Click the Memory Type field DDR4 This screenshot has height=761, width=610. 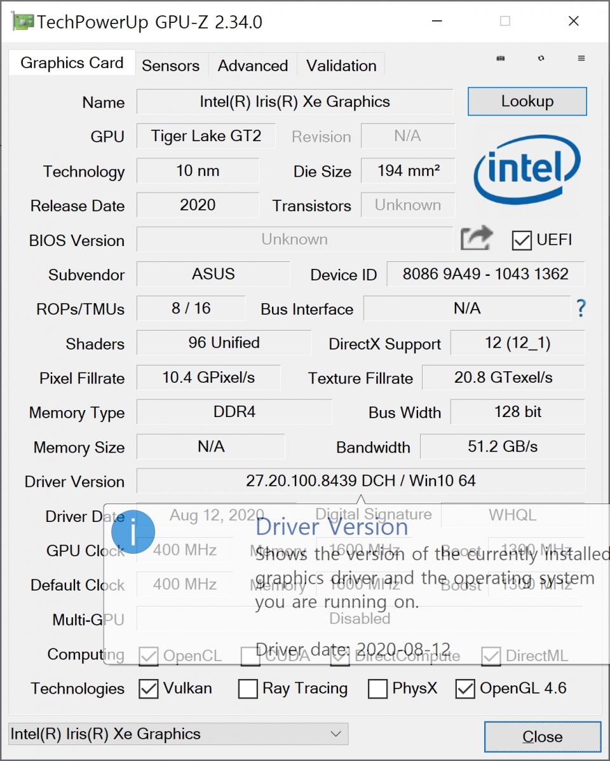[234, 411]
